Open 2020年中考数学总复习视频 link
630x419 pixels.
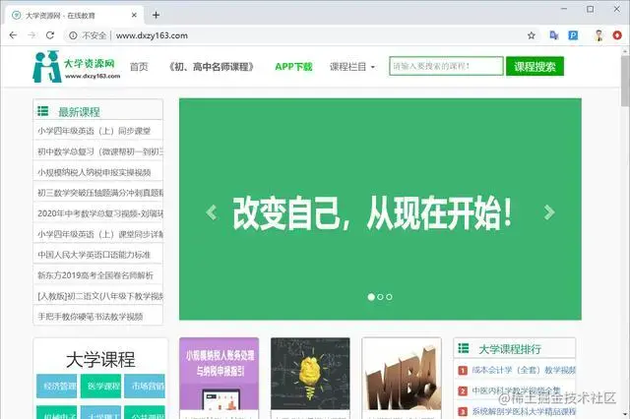click(x=98, y=213)
